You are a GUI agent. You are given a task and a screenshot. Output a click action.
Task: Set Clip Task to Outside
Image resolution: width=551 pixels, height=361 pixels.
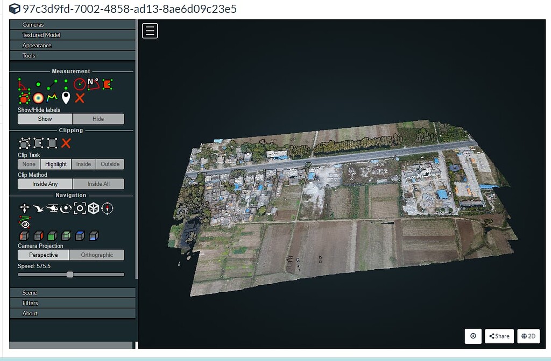pyautogui.click(x=110, y=164)
